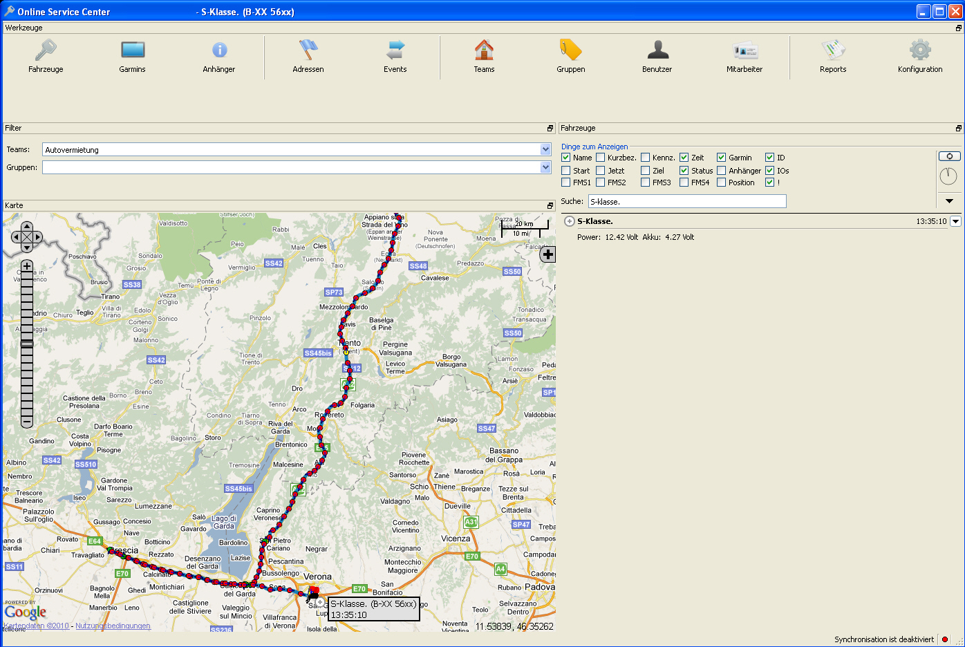Enable the Ziel checkbox
The image size is (965, 647).
(645, 171)
